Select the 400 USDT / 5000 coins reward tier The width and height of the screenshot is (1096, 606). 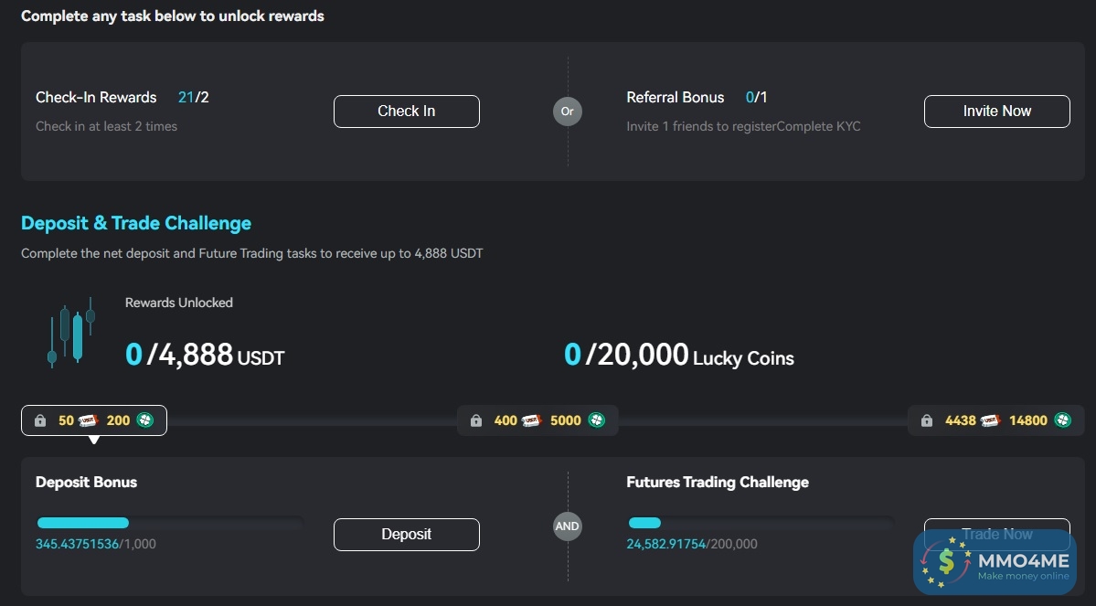pos(537,420)
